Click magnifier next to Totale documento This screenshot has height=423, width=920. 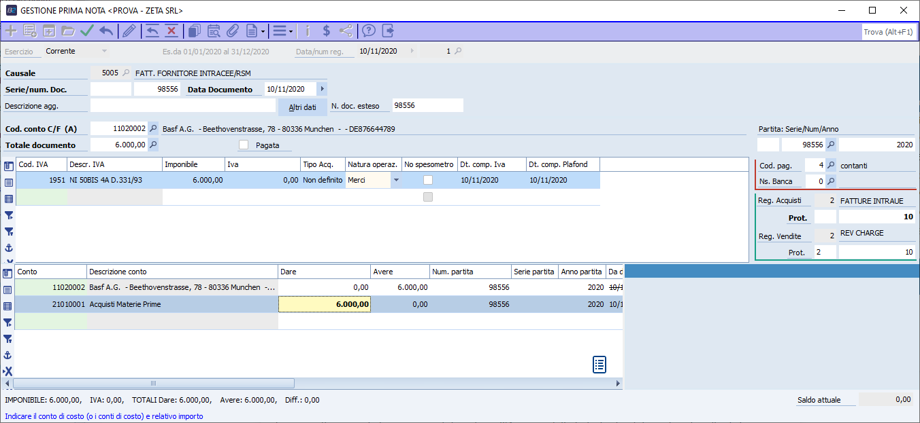153,145
